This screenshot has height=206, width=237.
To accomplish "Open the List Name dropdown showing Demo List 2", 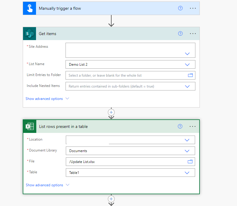I will (x=187, y=64).
